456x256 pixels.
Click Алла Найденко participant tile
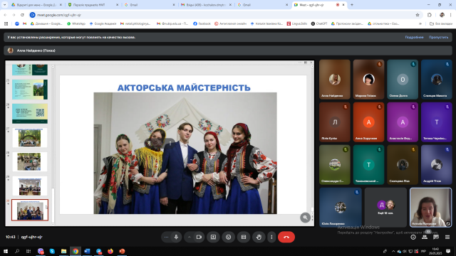[x=335, y=80]
